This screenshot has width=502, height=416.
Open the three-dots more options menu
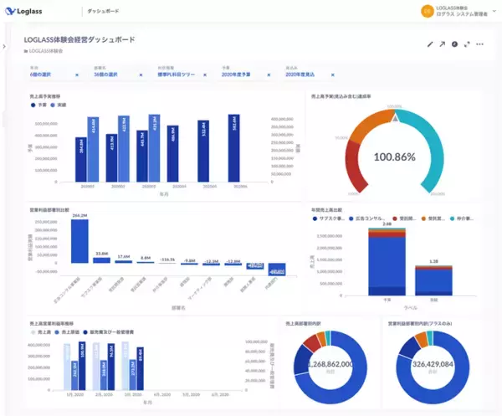(x=479, y=44)
